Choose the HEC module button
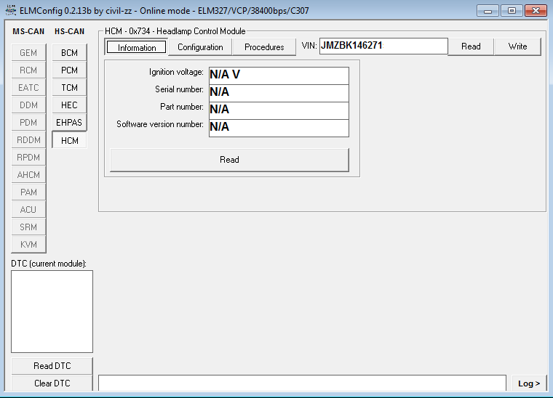 point(69,105)
